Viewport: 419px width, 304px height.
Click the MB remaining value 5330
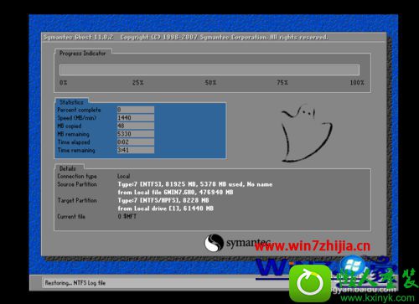[x=136, y=134]
